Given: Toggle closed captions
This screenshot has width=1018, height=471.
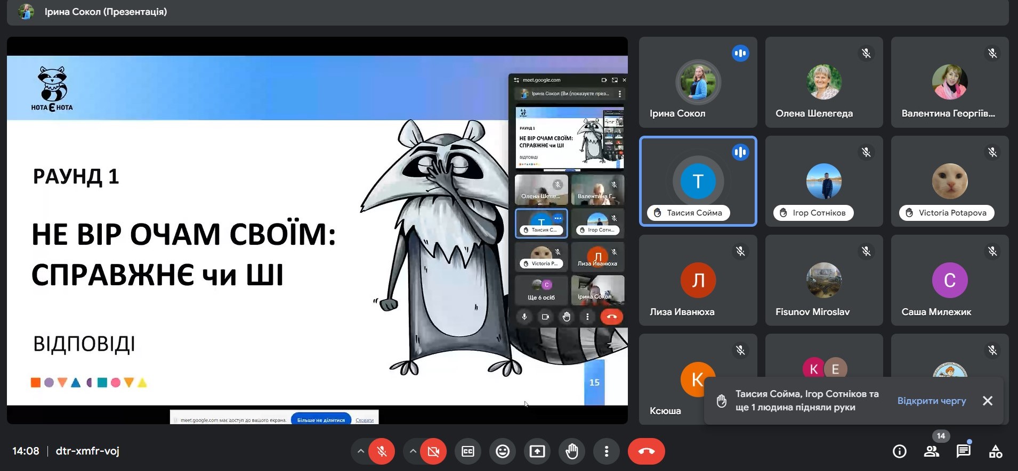Looking at the screenshot, I should (x=467, y=452).
